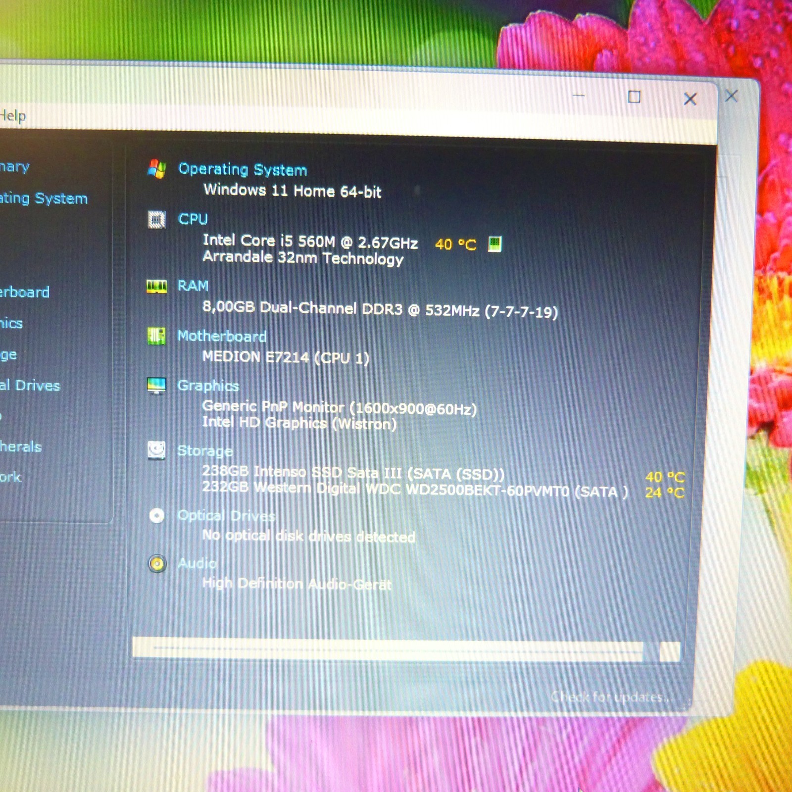Close the background window behind Speccy
This screenshot has height=792, width=792.
(732, 96)
